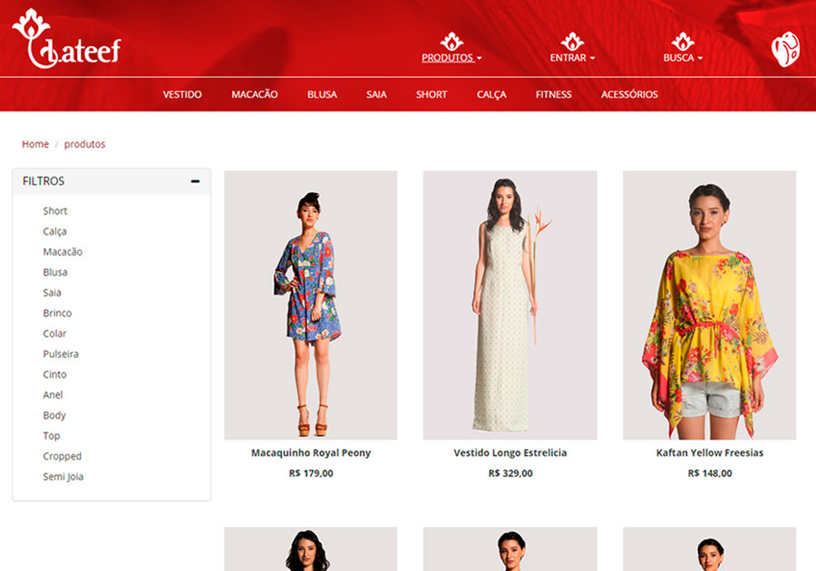Image resolution: width=816 pixels, height=571 pixels.
Task: Select ACESSÓRIOS category in navigation bar
Action: coord(630,94)
